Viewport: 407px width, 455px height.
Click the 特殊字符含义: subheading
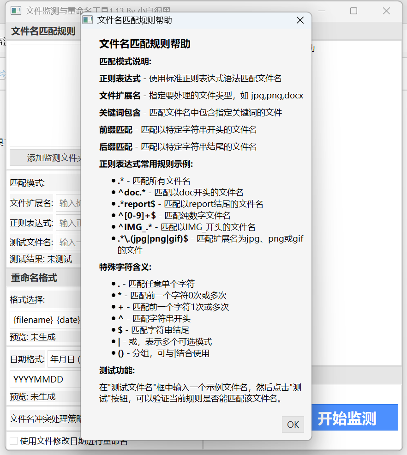tap(125, 267)
